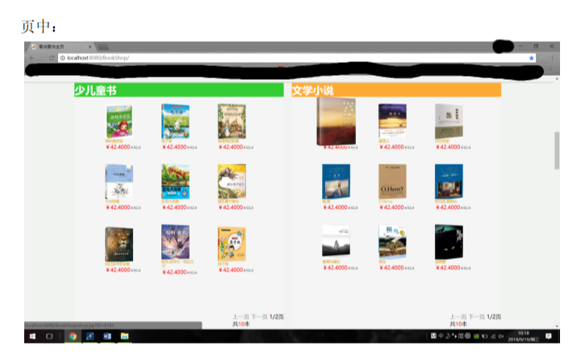Viewport: 581px width, 363px height.
Task: Open the Windows Start menu
Action: (33, 336)
